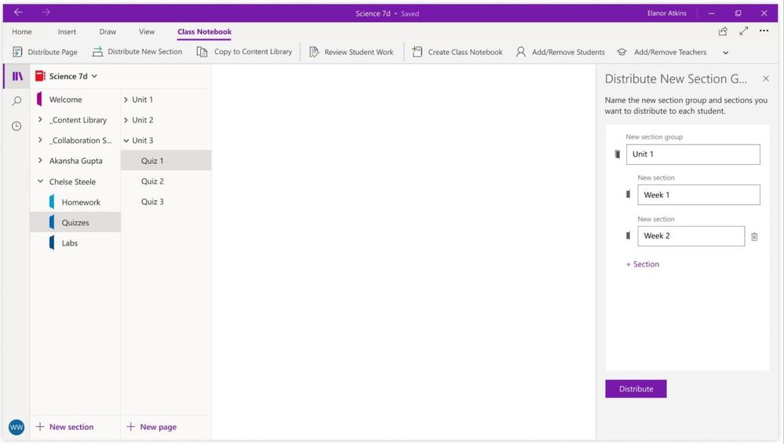Screen dimensions: 784x444
Task: Open the Science 7d notebook dropdown
Action: 94,76
